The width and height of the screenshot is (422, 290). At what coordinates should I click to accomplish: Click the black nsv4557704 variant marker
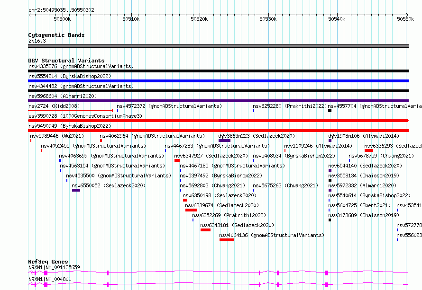330,111
